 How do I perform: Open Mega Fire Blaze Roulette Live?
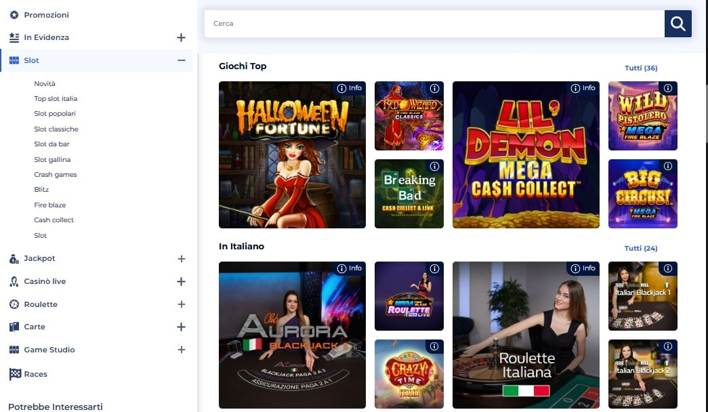(409, 296)
